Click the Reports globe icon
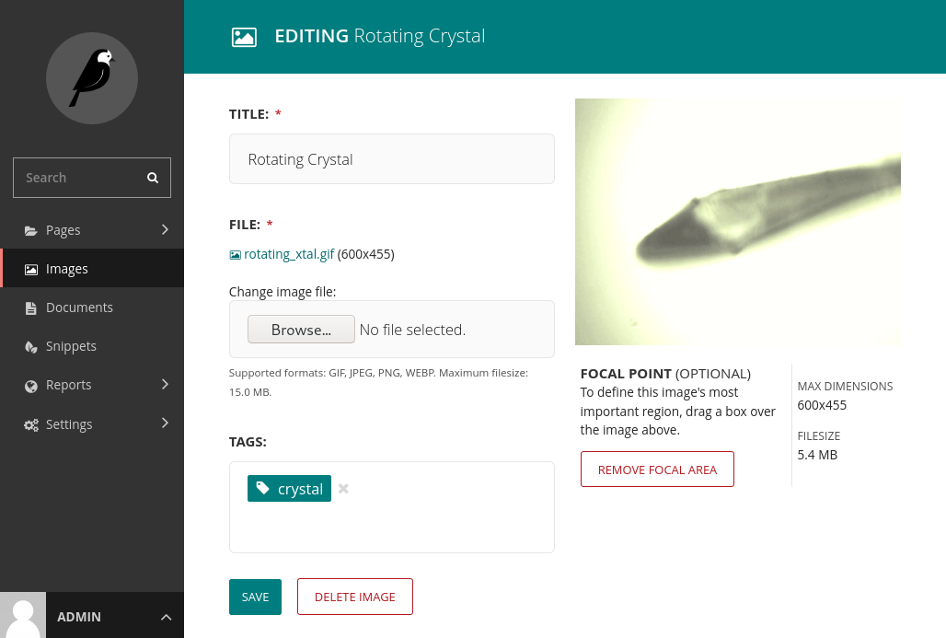Image resolution: width=946 pixels, height=638 pixels. pyautogui.click(x=31, y=386)
